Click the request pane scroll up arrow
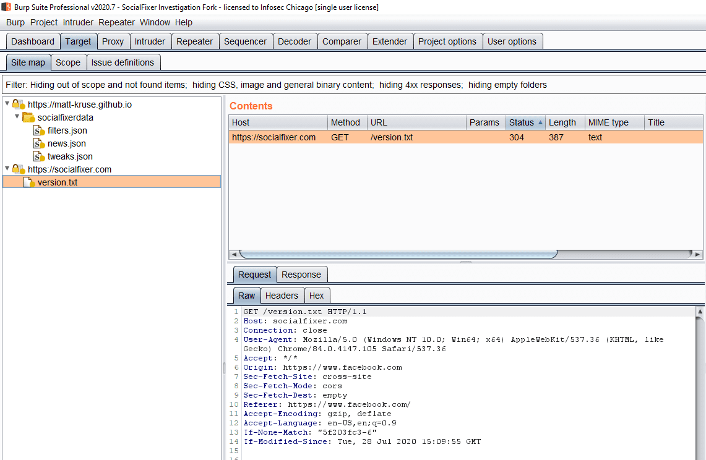 coord(700,311)
